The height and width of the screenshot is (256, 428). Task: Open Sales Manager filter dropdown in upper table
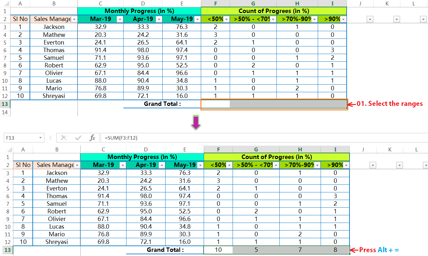point(74,19)
